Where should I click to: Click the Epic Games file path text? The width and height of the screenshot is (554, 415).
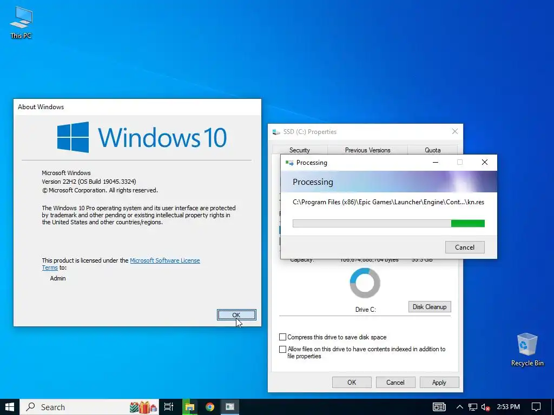click(388, 202)
